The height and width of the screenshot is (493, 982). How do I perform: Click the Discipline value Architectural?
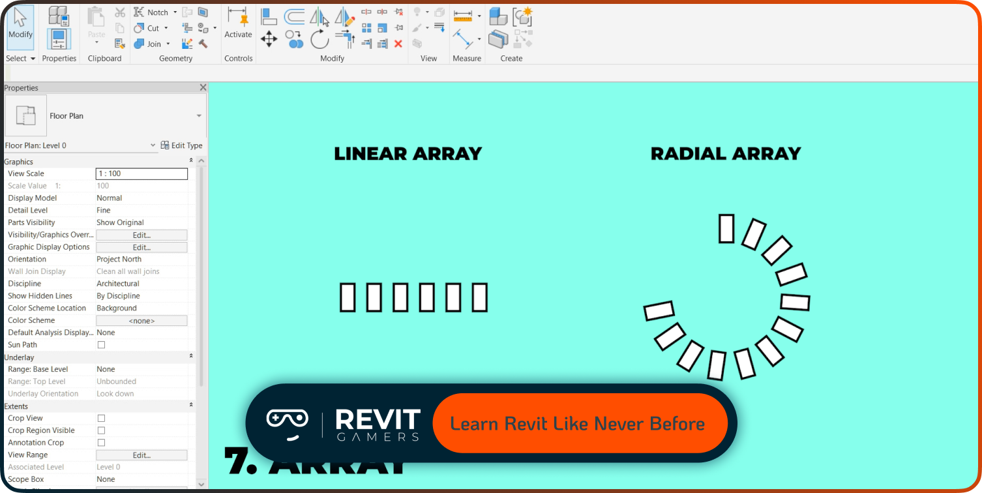pos(118,284)
